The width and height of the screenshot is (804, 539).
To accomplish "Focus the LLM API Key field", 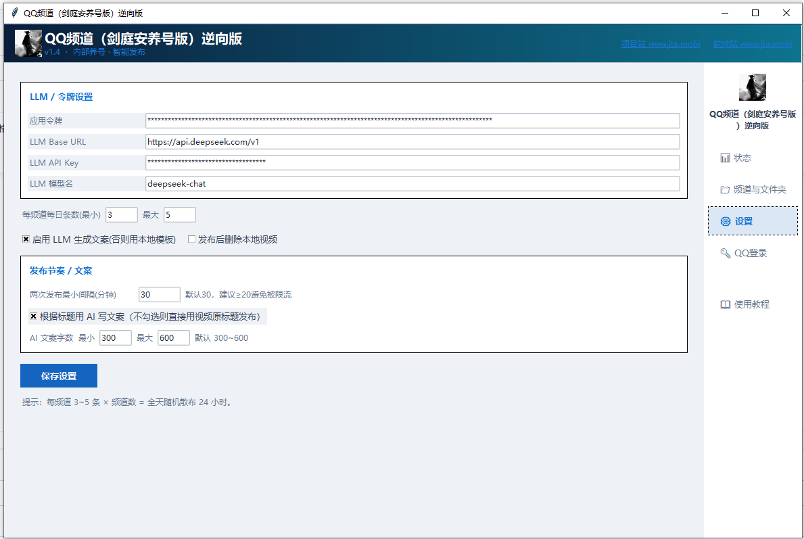I will [412, 162].
